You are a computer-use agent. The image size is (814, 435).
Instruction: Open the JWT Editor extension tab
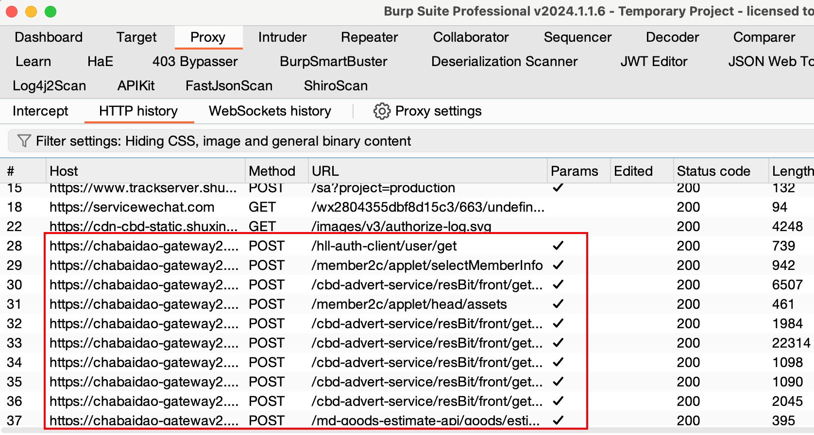(x=654, y=62)
